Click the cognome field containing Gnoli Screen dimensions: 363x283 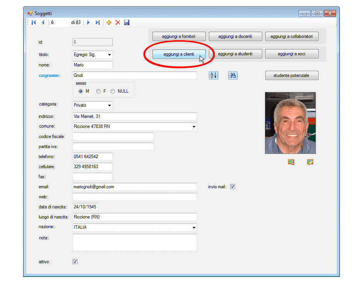pos(135,75)
